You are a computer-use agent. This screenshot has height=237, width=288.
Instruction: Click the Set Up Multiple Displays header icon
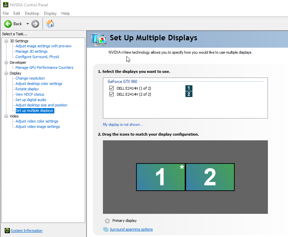click(x=99, y=40)
